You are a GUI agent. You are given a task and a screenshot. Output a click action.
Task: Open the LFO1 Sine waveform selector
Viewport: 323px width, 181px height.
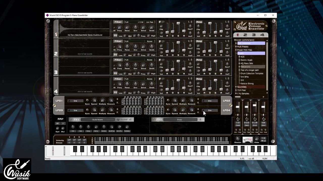click(x=75, y=101)
